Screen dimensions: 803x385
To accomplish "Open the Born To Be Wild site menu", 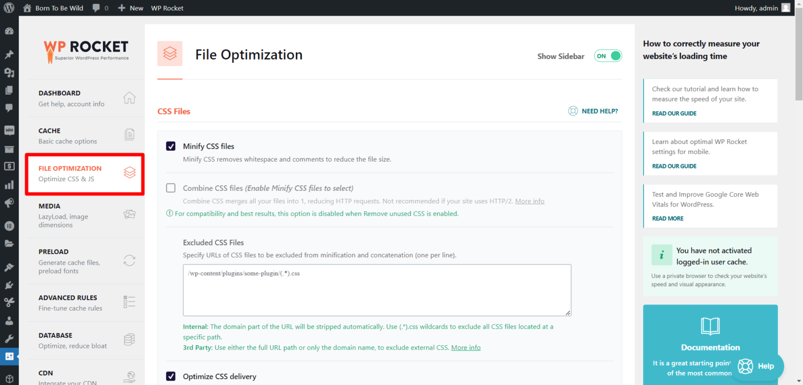I will coord(59,8).
